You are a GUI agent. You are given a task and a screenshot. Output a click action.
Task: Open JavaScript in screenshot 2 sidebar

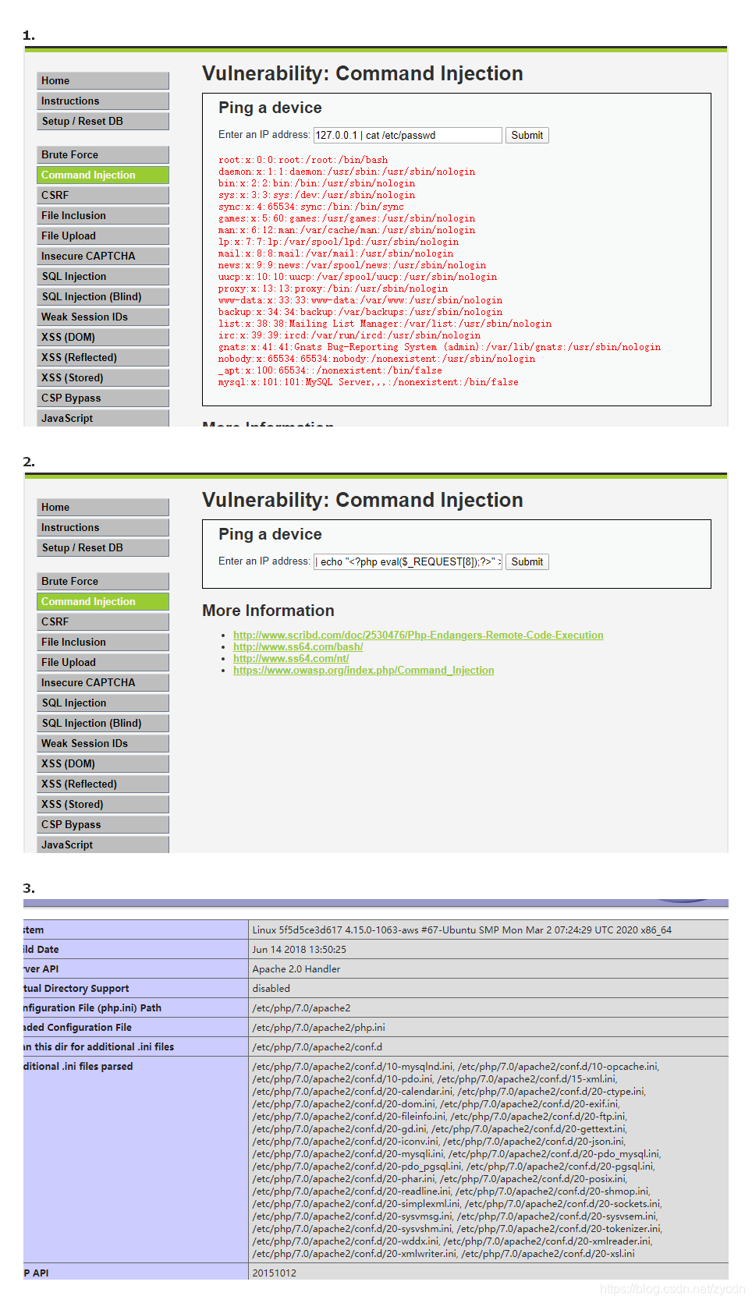point(102,844)
